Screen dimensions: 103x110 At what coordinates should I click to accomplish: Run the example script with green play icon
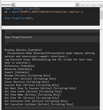tap(13, 5)
